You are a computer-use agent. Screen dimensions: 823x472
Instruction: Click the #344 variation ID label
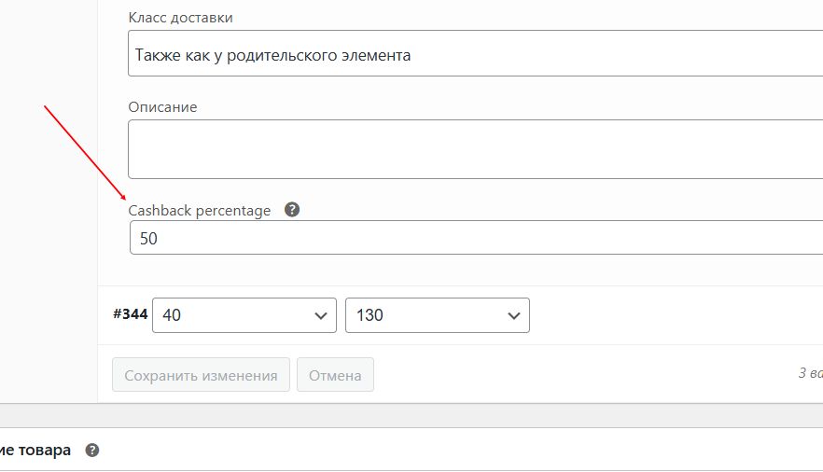pos(131,314)
